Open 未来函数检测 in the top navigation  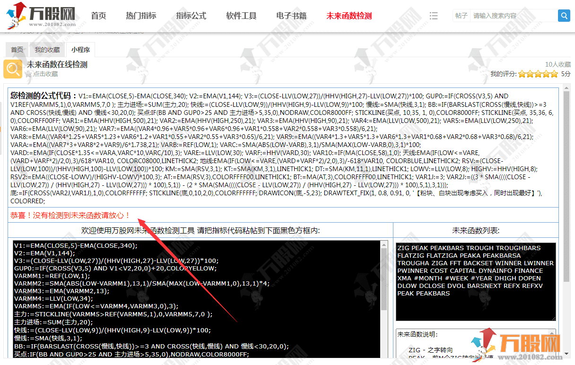[x=349, y=16]
